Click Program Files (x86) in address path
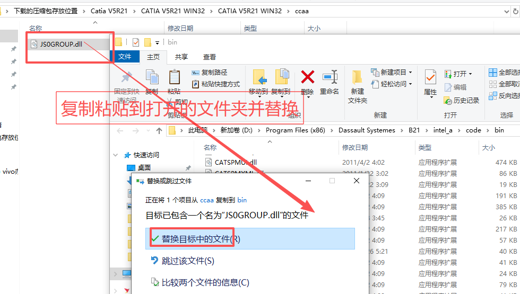This screenshot has width=520, height=294. click(295, 130)
